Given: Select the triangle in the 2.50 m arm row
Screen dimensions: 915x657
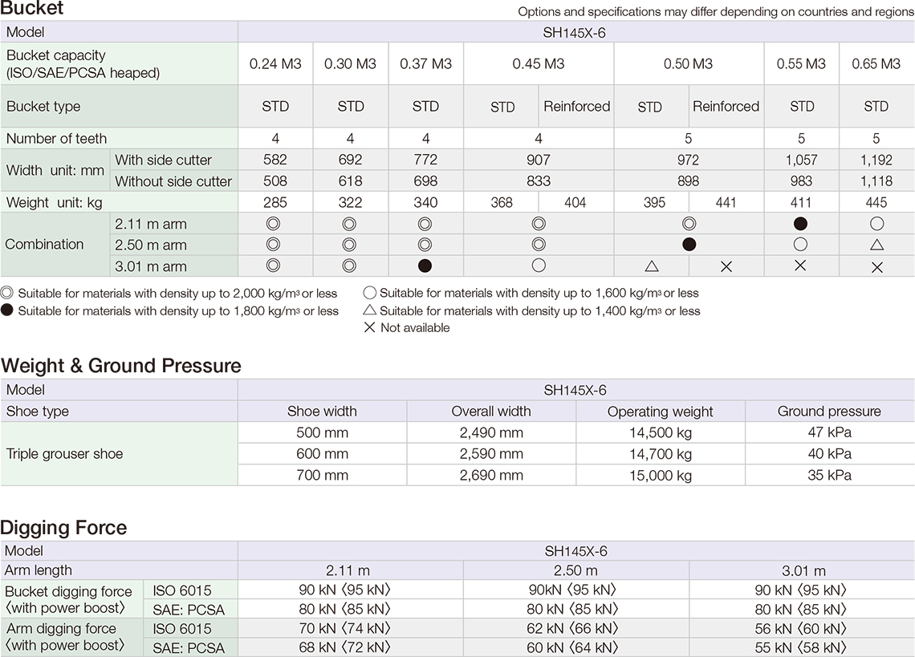Looking at the screenshot, I should coord(876,245).
